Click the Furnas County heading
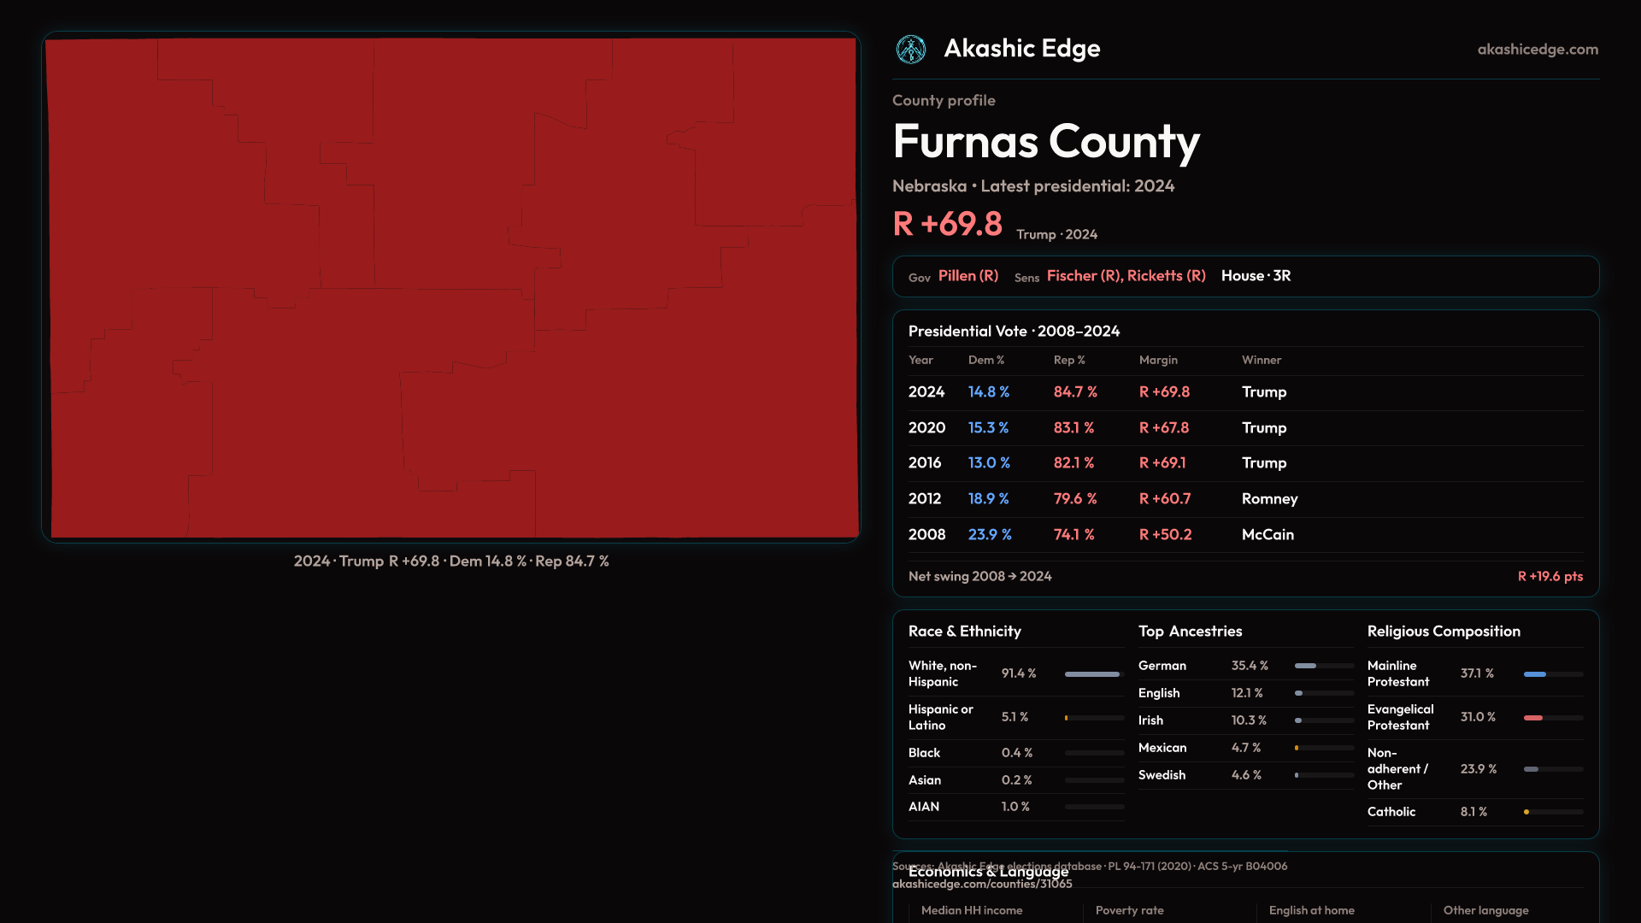 1045,141
